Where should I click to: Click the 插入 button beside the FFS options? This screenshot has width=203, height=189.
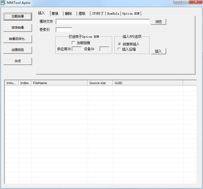[158, 51]
